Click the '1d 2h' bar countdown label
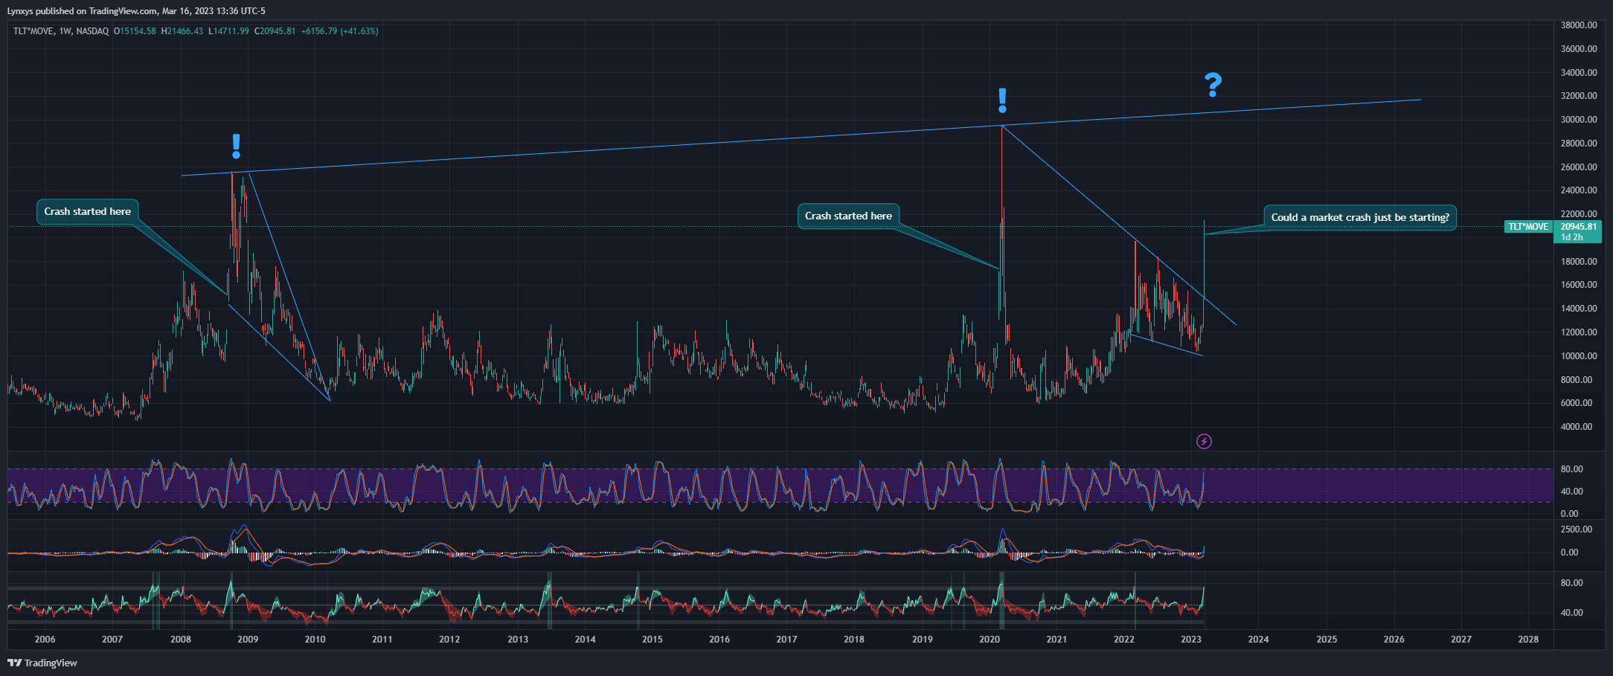This screenshot has width=1613, height=676. pyautogui.click(x=1571, y=237)
